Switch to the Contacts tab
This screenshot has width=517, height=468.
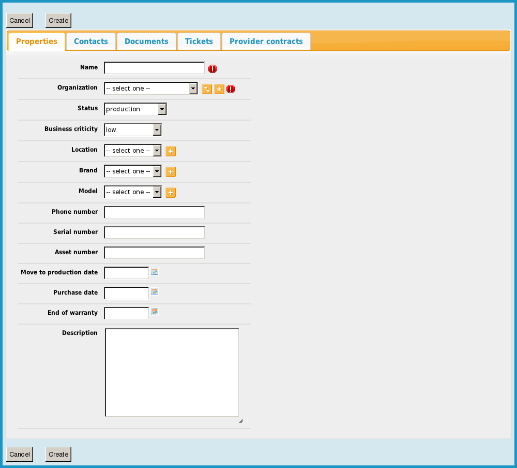91,41
